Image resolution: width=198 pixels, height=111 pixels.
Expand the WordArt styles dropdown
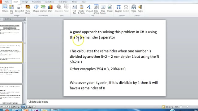pyautogui.click(x=89, y=13)
